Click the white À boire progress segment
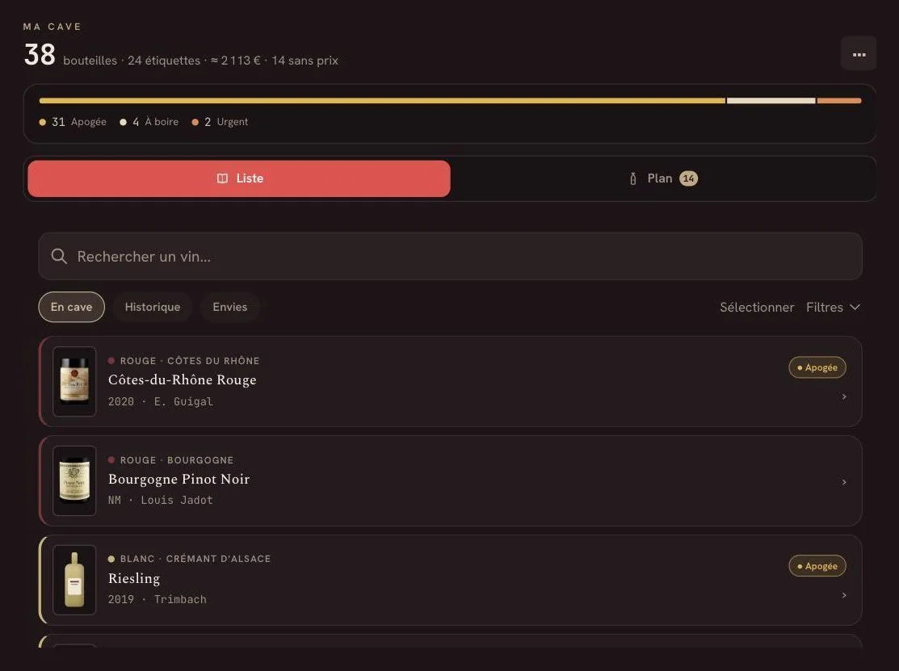The width and height of the screenshot is (899, 671). (x=771, y=101)
